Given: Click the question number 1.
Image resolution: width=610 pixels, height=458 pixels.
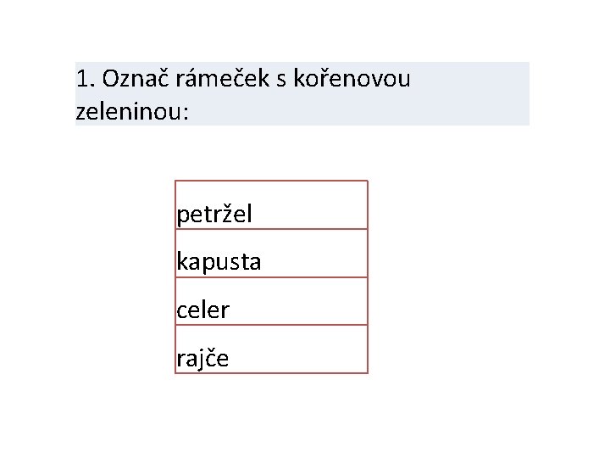Looking at the screenshot, I should 86,79.
